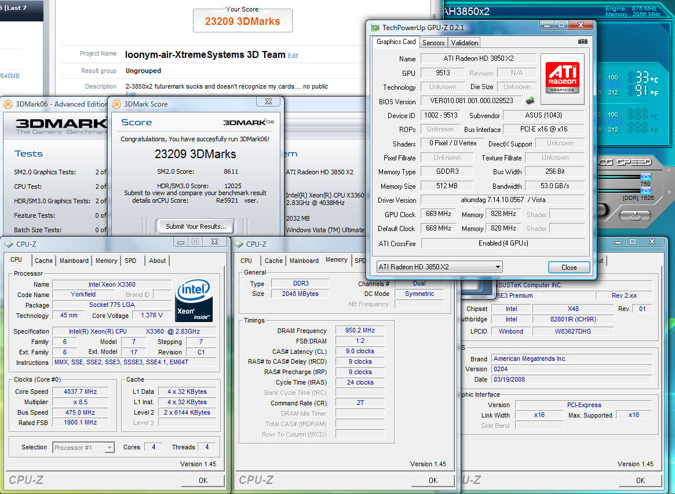Click the Submit Your Results button
The width and height of the screenshot is (675, 494).
(x=196, y=226)
